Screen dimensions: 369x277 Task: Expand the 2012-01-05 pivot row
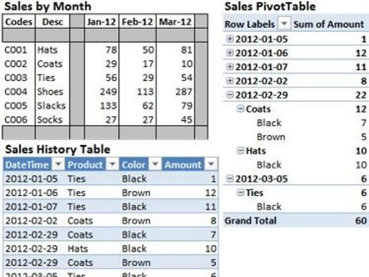click(229, 39)
